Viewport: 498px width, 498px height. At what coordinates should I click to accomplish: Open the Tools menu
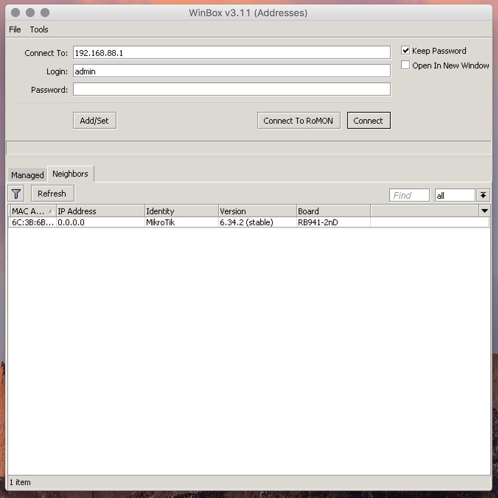39,29
